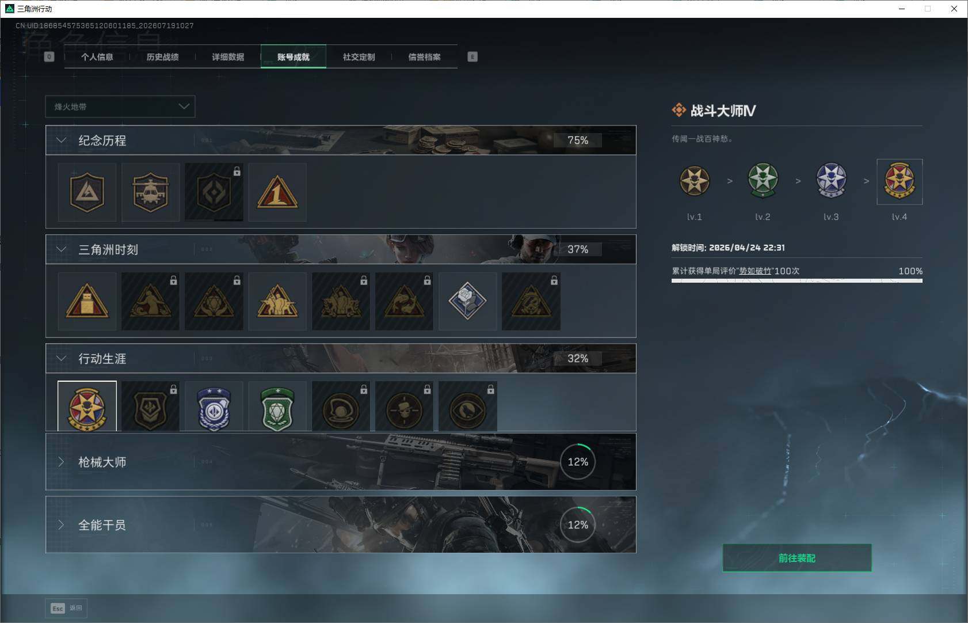The height and width of the screenshot is (623, 968).
Task: Click the 传闻一战百神愁 description text
Action: [702, 139]
